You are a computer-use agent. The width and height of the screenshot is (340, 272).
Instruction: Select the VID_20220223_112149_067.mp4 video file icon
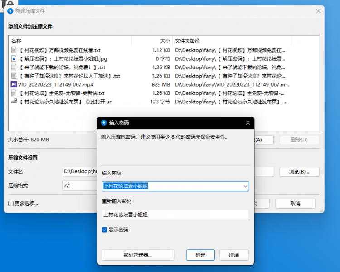tap(14, 84)
